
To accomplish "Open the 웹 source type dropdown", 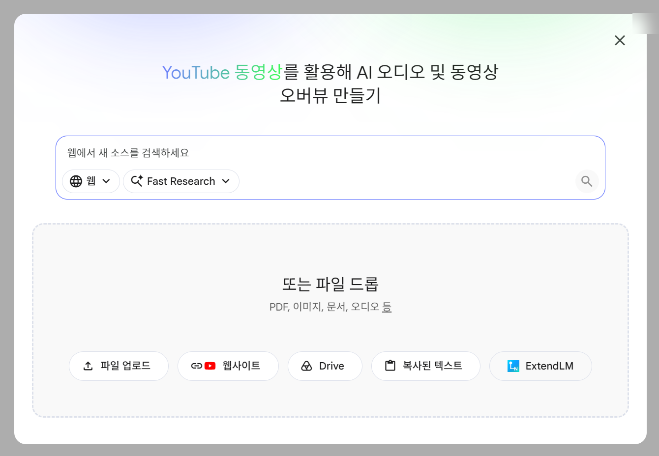I will (91, 181).
